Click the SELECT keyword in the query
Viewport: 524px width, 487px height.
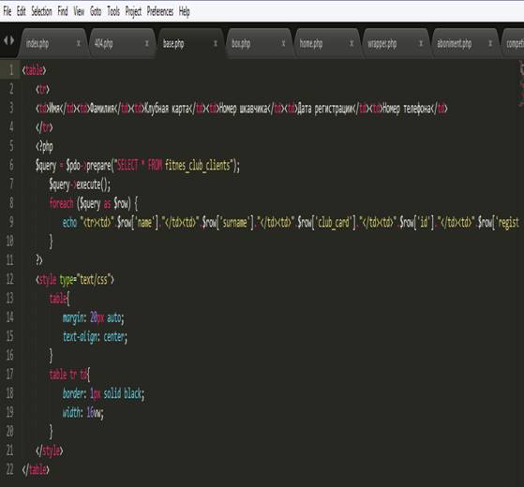pos(127,165)
